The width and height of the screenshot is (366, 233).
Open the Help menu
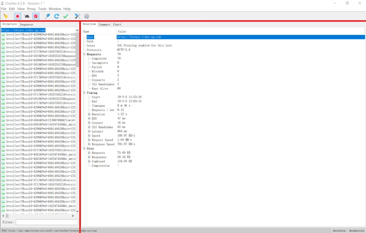pos(67,9)
